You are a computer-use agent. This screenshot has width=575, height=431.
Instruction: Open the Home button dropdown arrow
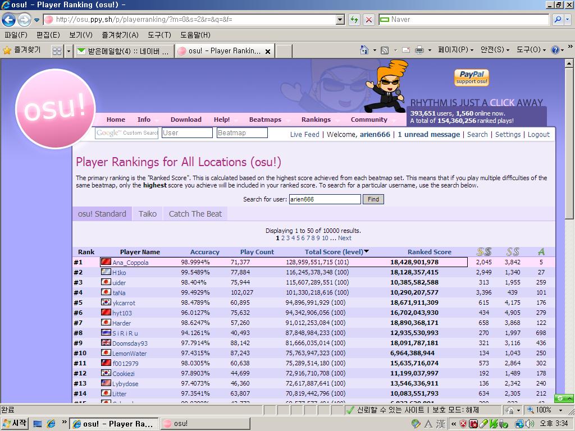pyautogui.click(x=375, y=50)
